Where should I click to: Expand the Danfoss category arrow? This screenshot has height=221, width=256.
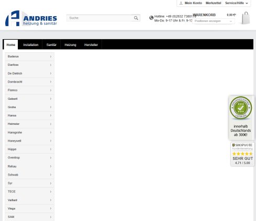51,65
